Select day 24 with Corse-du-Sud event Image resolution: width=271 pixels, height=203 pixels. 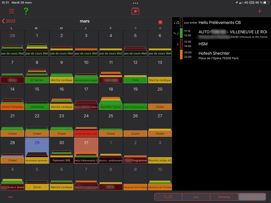[86, 124]
